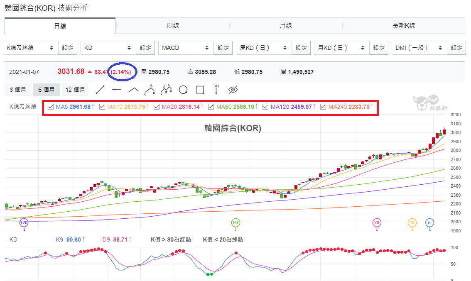
Task: Click the D9 value 88.71
Action: [x=120, y=239]
